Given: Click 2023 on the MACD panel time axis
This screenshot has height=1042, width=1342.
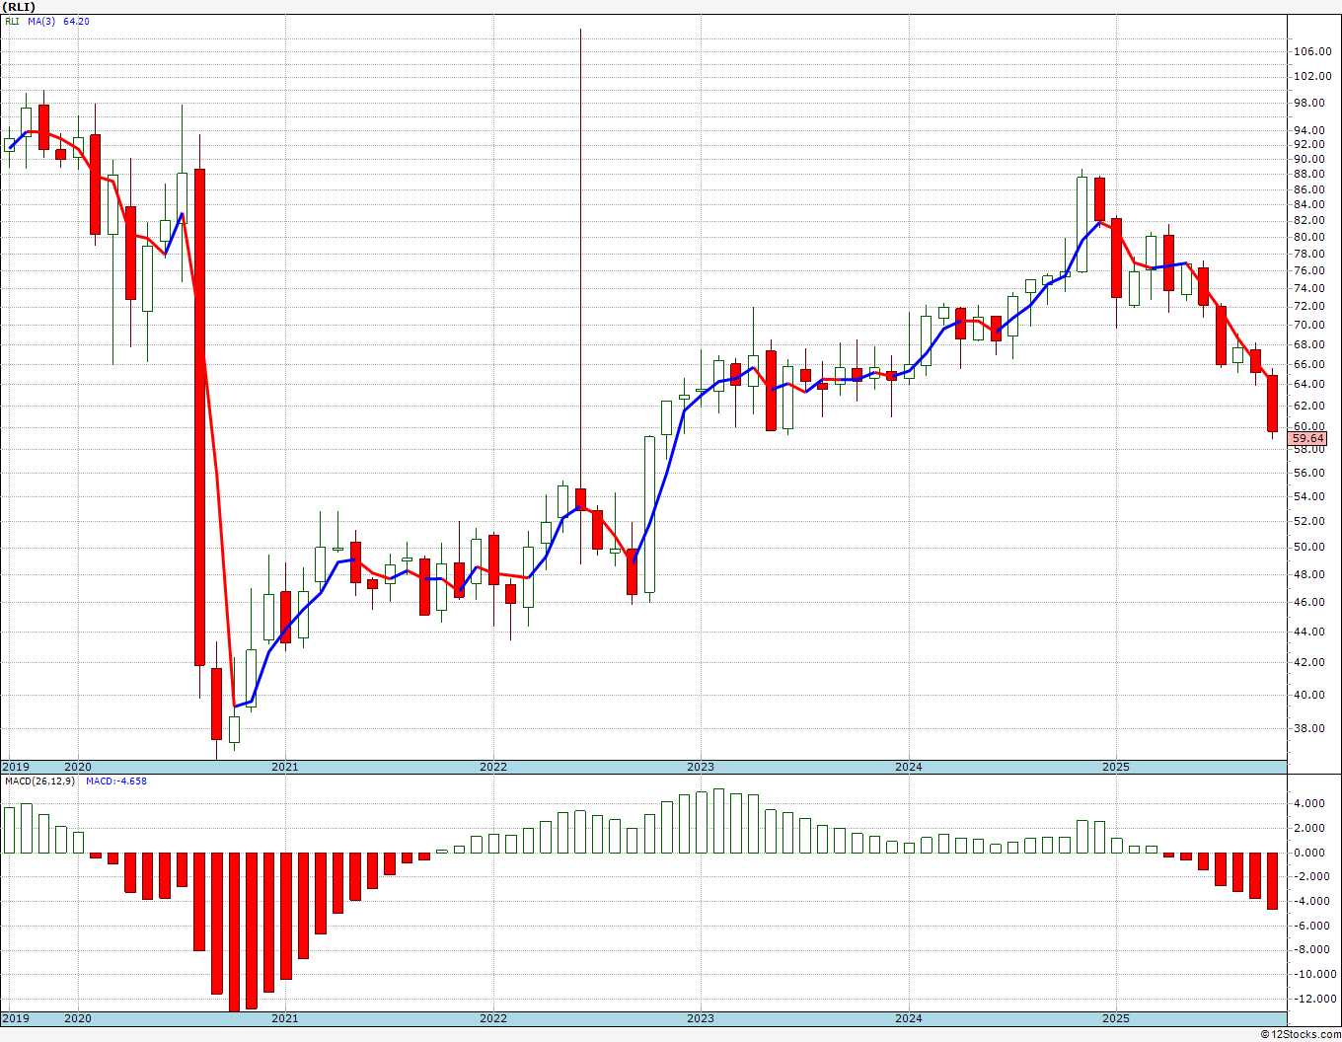Looking at the screenshot, I should pyautogui.click(x=701, y=1018).
